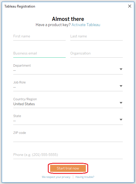136x184 pixels.
Task: Open the Country/Region dropdown arrow
Action: pyautogui.click(x=121, y=103)
